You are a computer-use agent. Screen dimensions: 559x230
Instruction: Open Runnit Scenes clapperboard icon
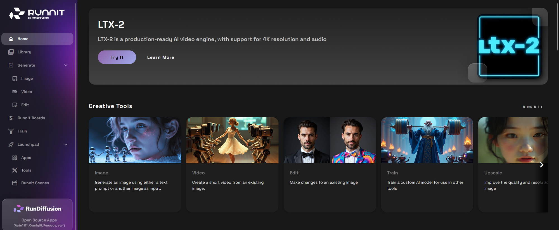click(x=15, y=183)
